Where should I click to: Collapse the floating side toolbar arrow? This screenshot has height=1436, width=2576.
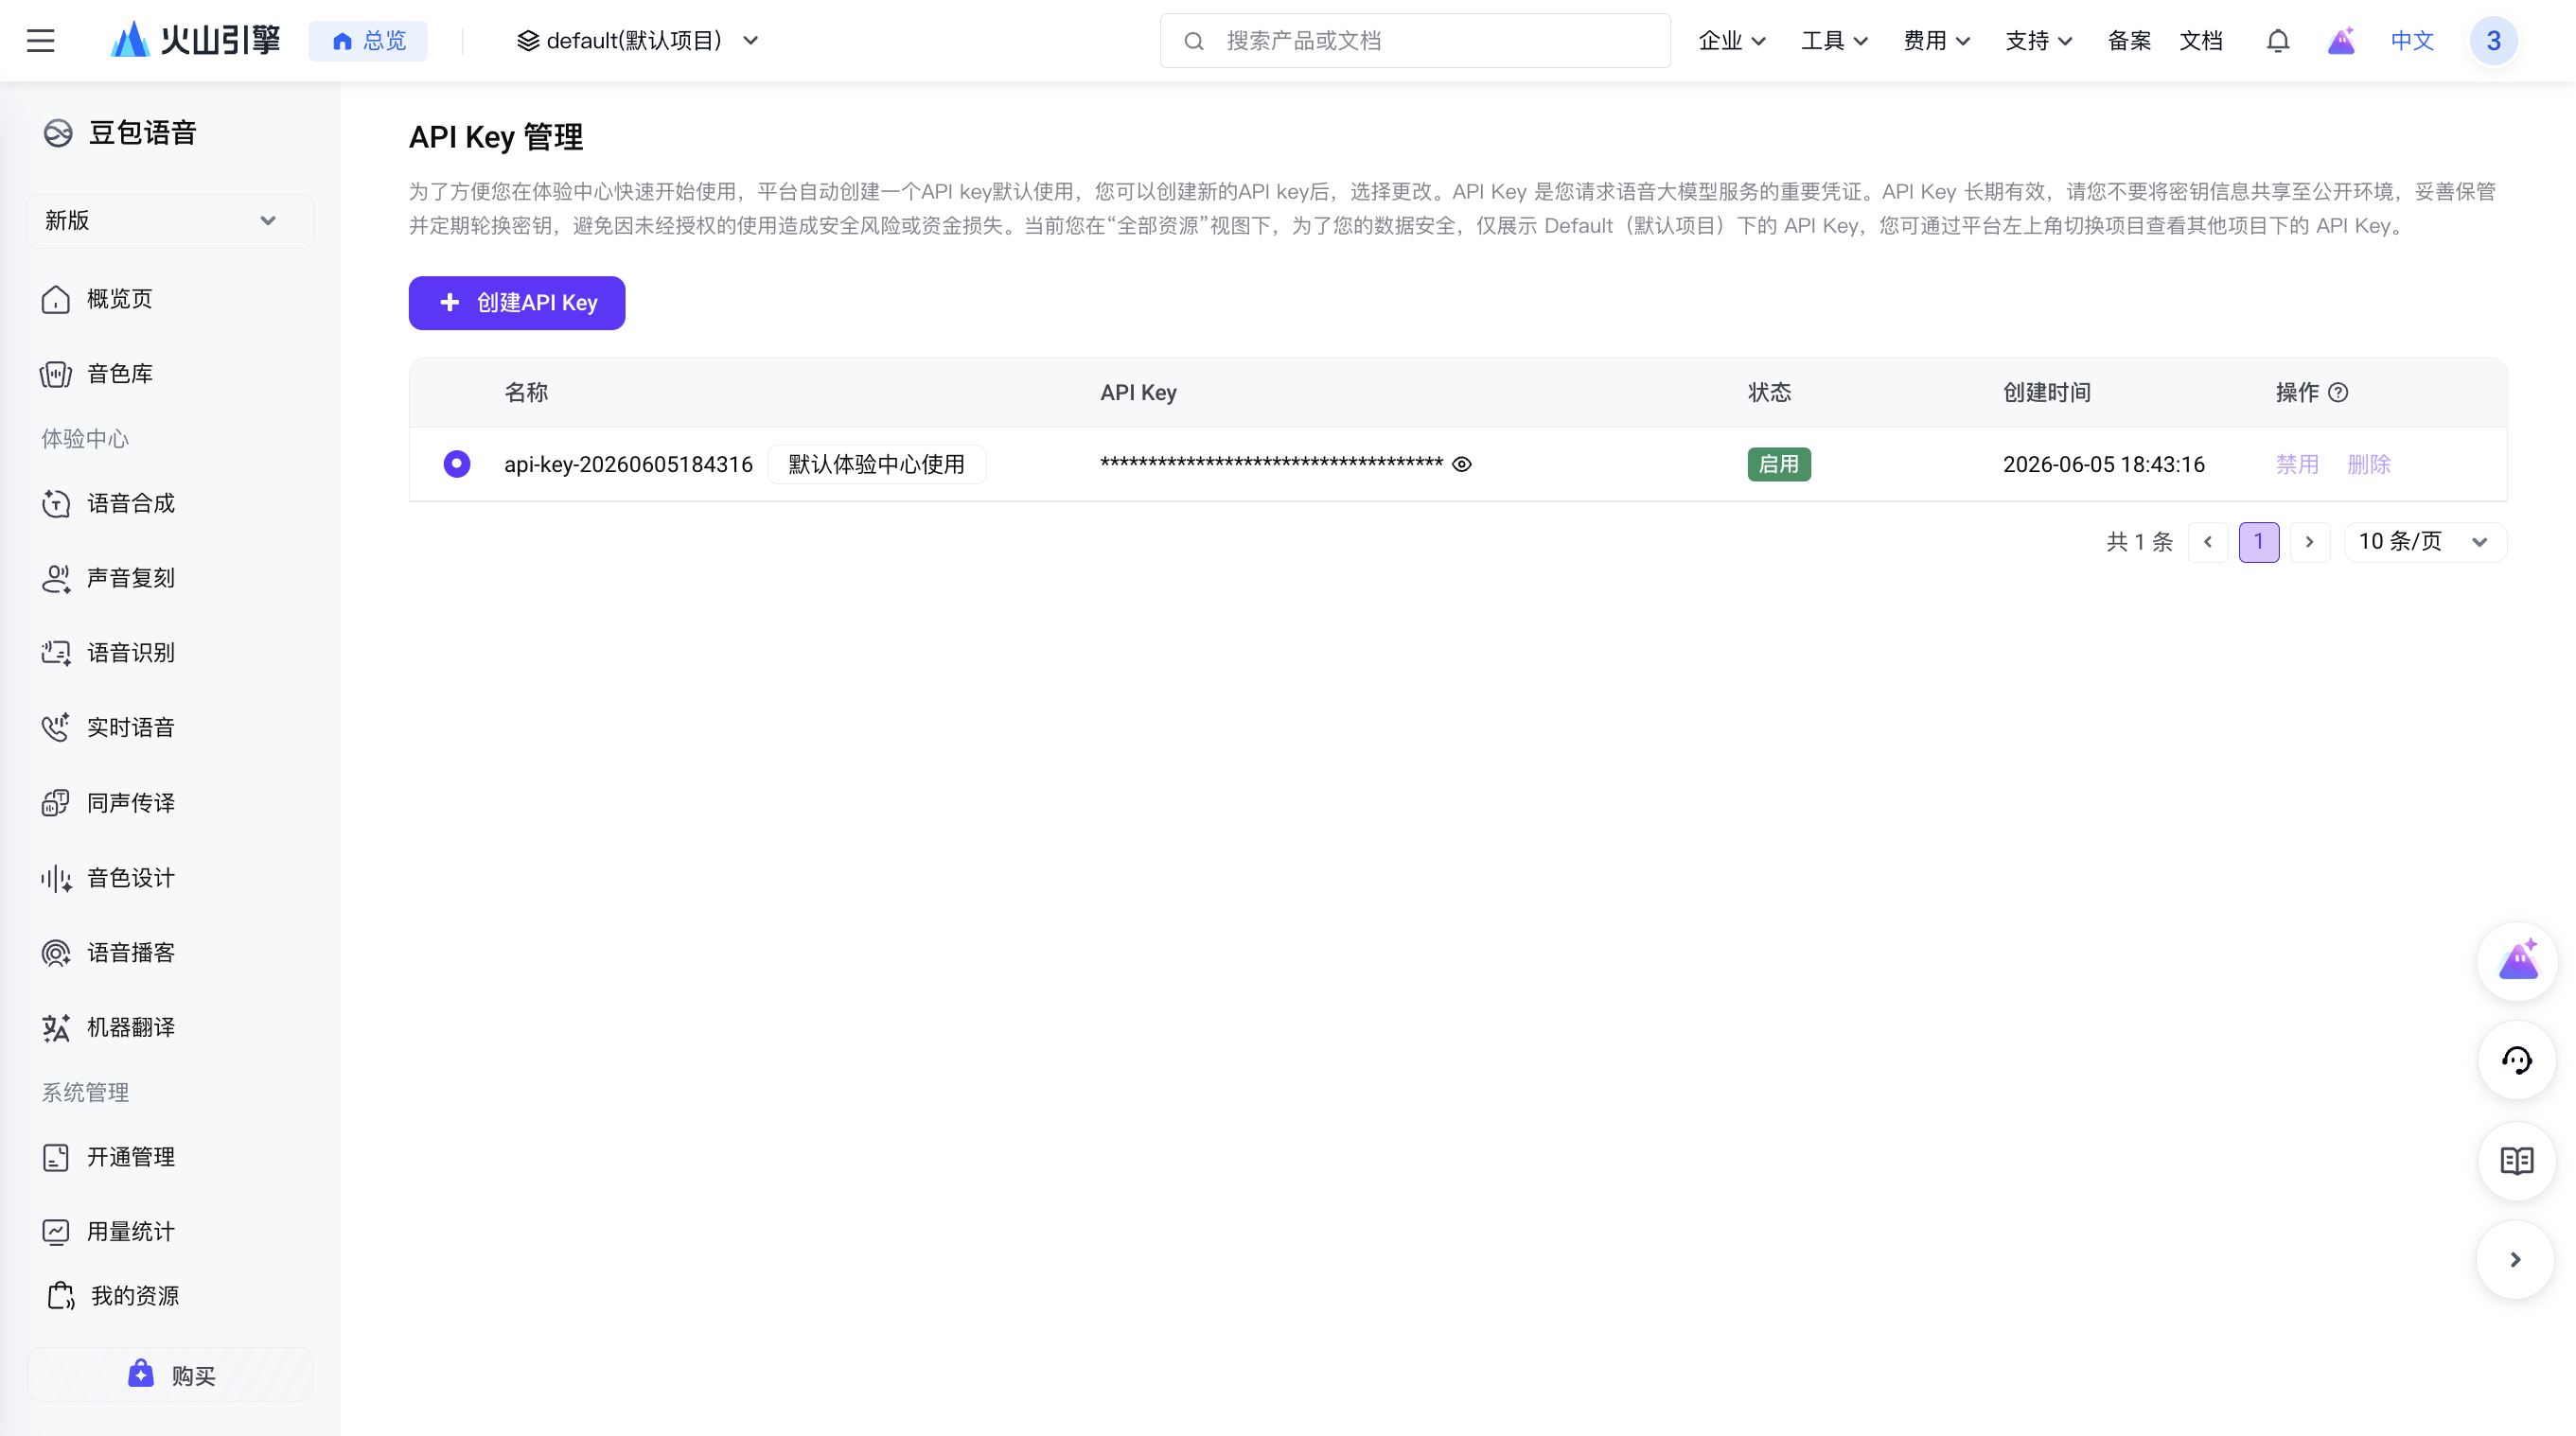click(x=2515, y=1259)
